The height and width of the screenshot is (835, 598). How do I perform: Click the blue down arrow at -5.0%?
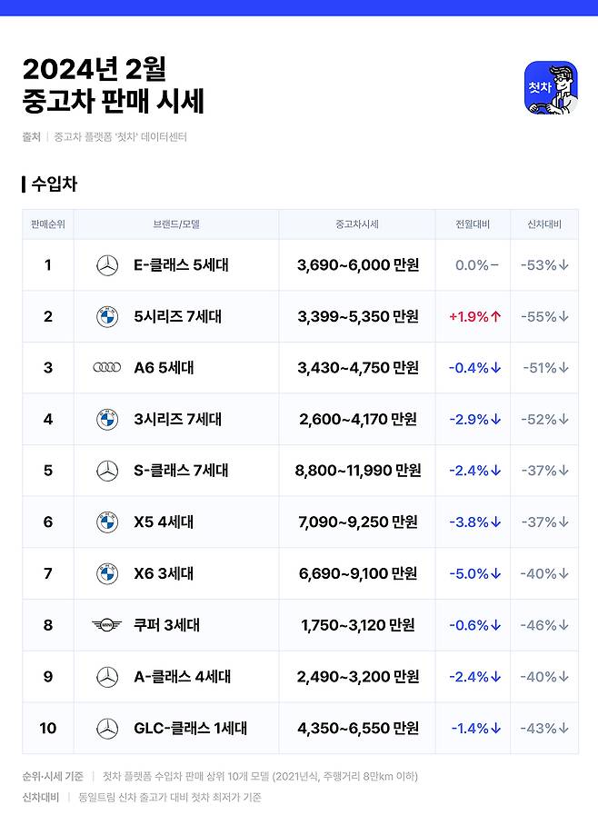(x=496, y=573)
